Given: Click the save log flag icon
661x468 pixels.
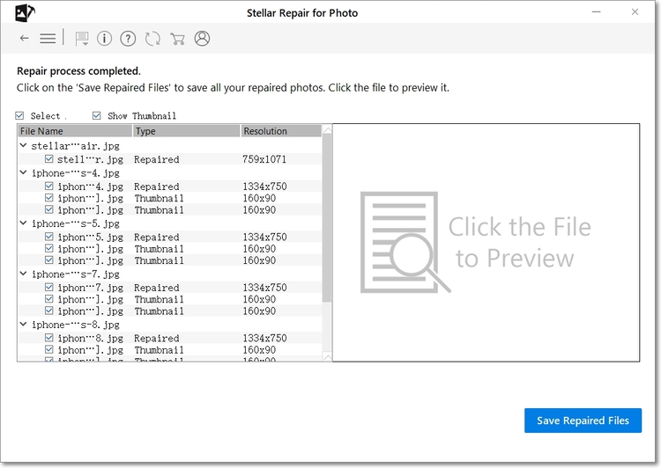Looking at the screenshot, I should coord(82,39).
